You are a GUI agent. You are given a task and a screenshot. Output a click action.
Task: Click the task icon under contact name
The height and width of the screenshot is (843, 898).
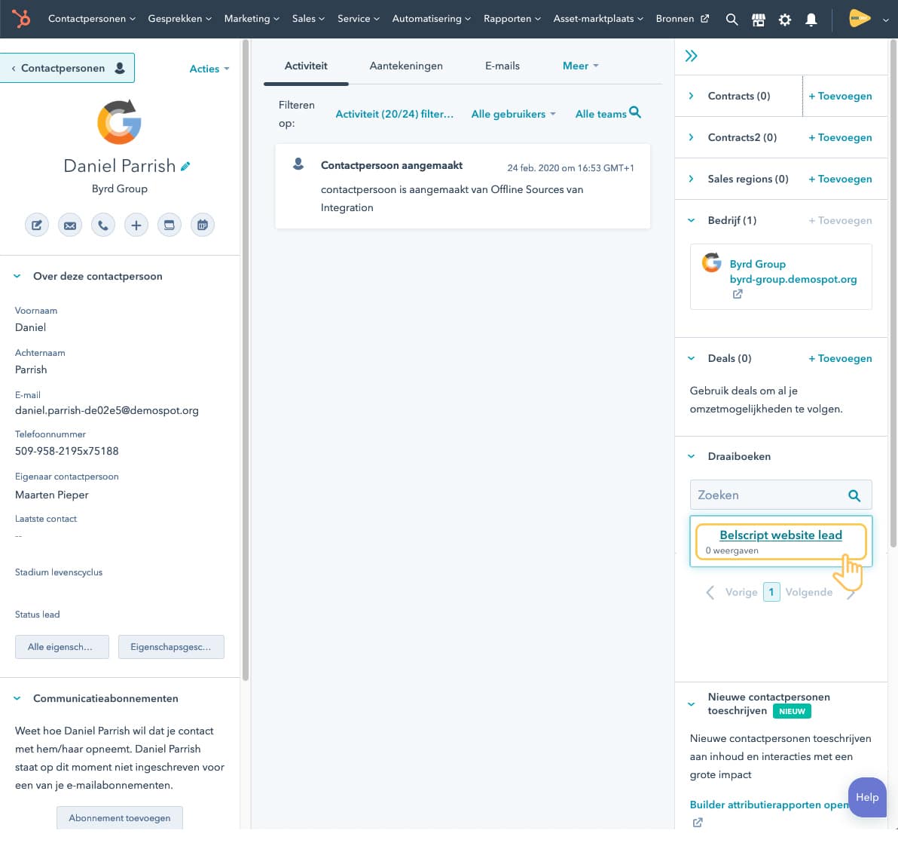(170, 225)
